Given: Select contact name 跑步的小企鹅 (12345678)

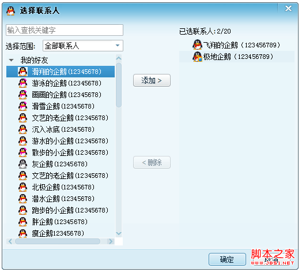Looking at the screenshot, I should point(70,210).
